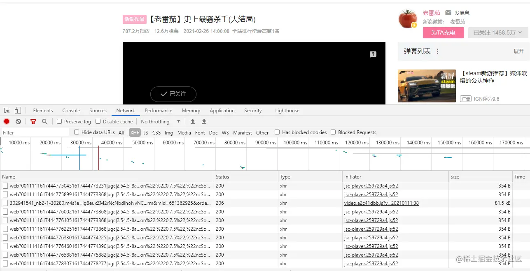Screen dimensions: 530x271
Task: Enable the Disable cache checkbox
Action: click(98, 122)
